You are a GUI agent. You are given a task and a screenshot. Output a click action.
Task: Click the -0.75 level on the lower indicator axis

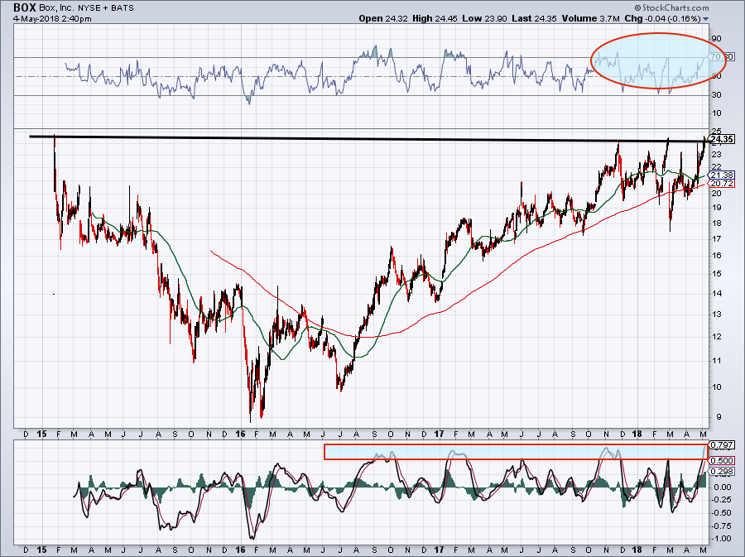click(721, 526)
